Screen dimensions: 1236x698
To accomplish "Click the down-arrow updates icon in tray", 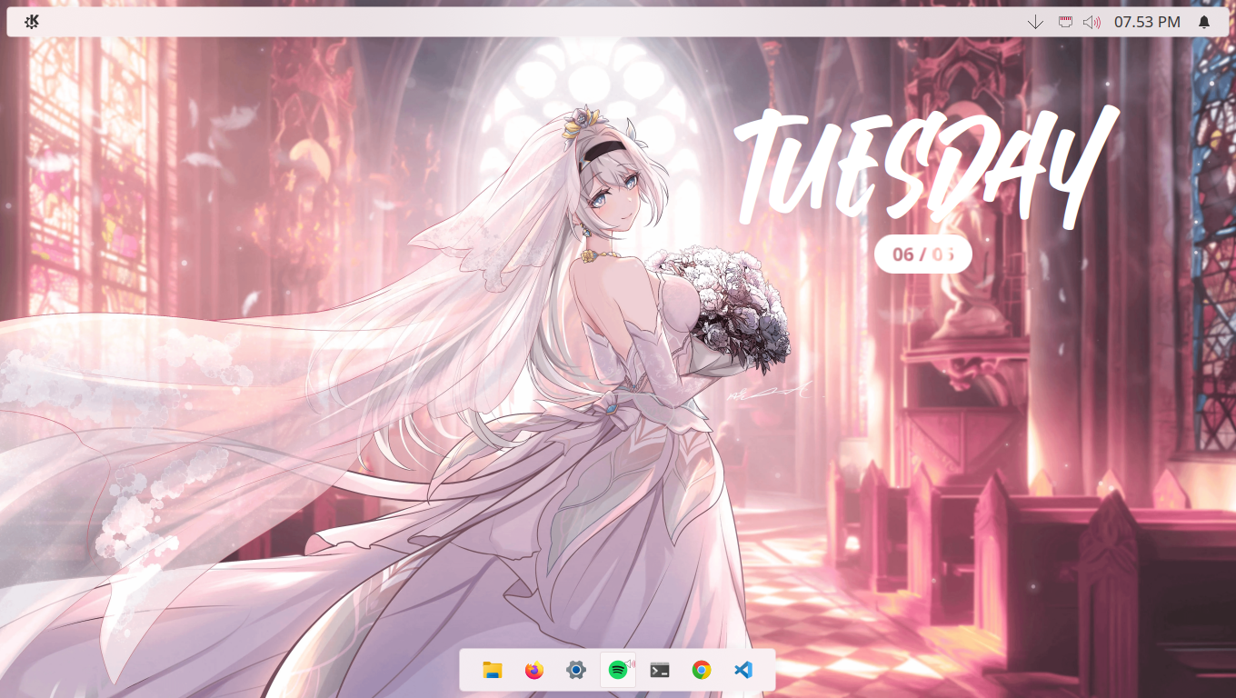I will tap(1035, 22).
